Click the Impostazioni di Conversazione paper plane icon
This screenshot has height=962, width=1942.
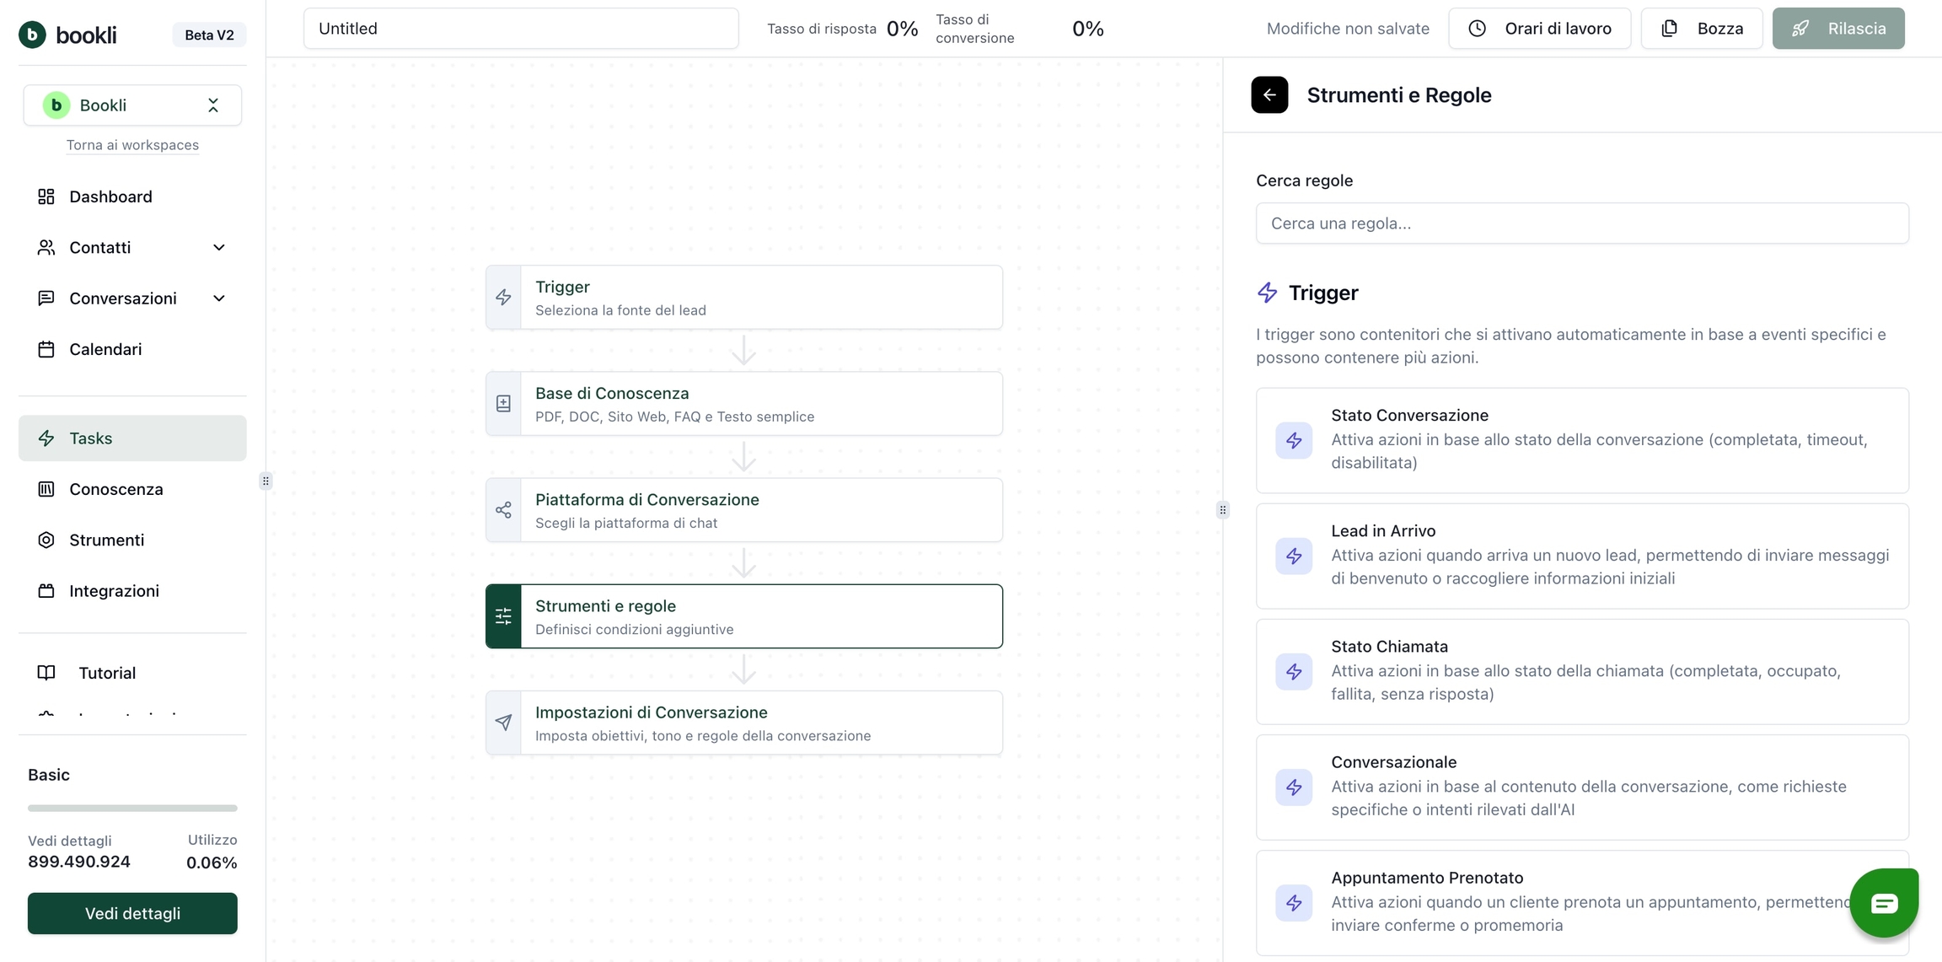(503, 723)
